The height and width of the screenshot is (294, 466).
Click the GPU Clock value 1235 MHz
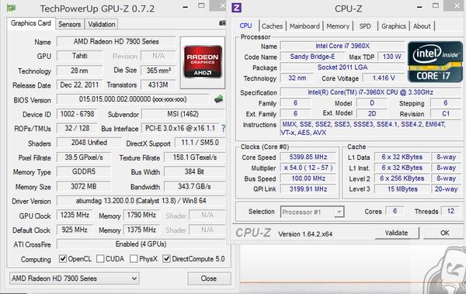75,215
